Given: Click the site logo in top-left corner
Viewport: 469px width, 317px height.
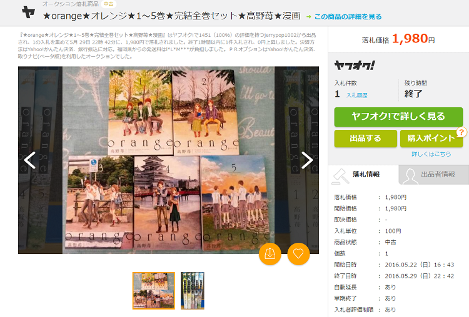Looking at the screenshot, I should point(28,12).
